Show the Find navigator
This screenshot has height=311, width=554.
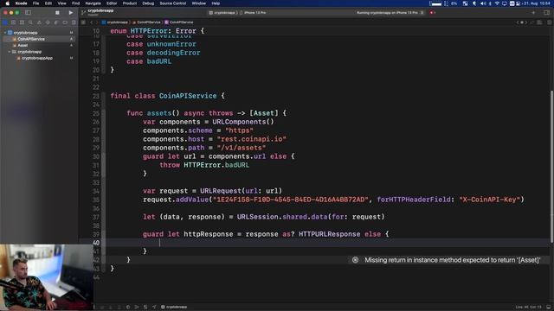point(30,22)
